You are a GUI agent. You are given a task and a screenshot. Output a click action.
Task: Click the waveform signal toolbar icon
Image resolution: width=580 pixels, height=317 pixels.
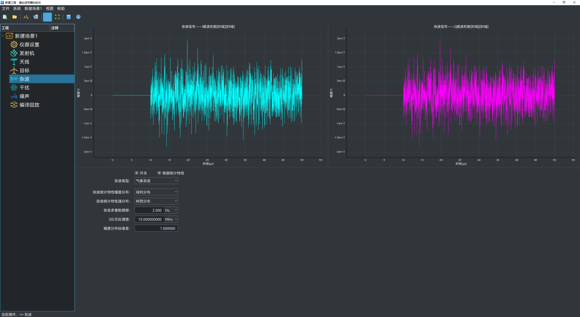[x=27, y=17]
